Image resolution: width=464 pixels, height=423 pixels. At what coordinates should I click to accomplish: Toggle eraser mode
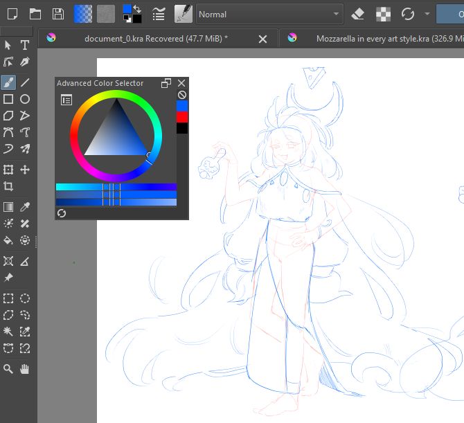point(357,14)
